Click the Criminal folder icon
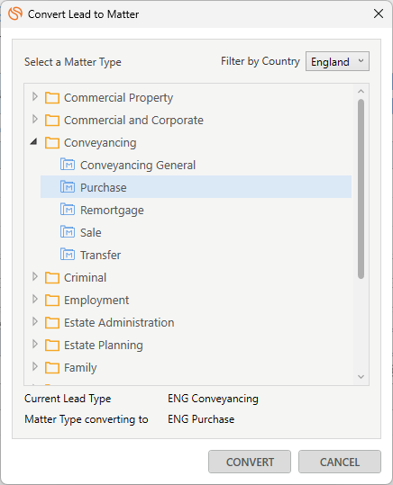393x485 pixels. click(52, 277)
